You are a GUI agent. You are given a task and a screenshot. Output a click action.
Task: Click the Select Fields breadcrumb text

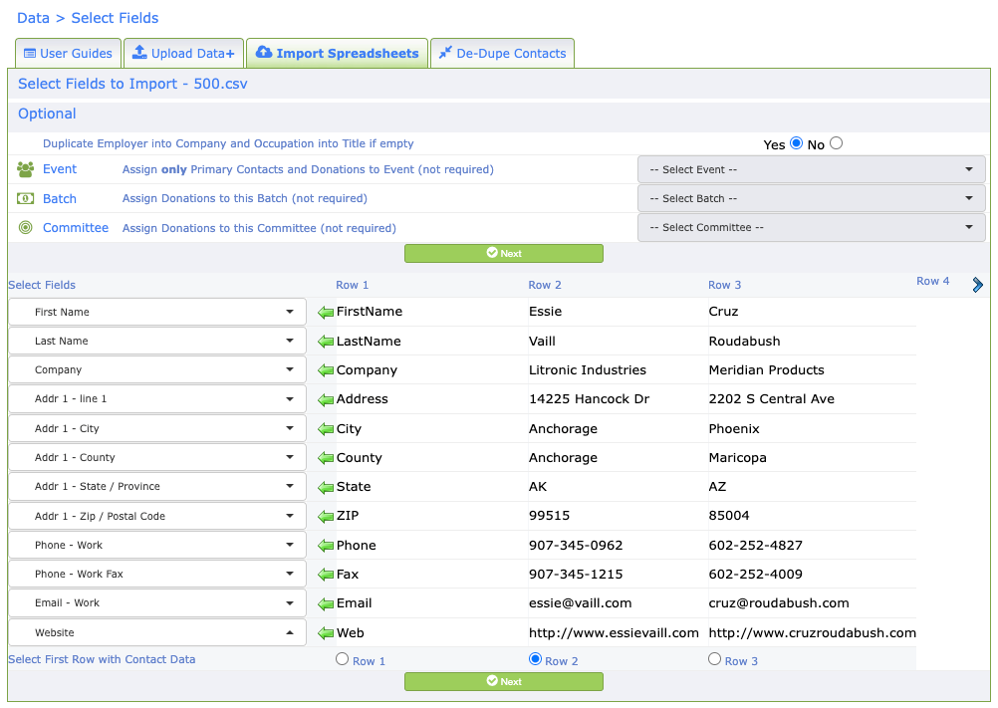tap(115, 18)
